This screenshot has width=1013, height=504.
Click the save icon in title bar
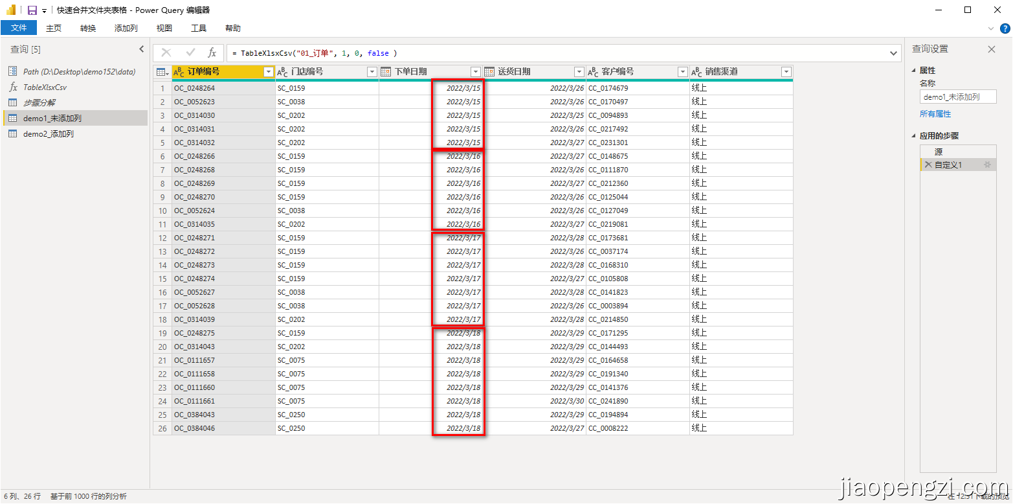click(32, 10)
